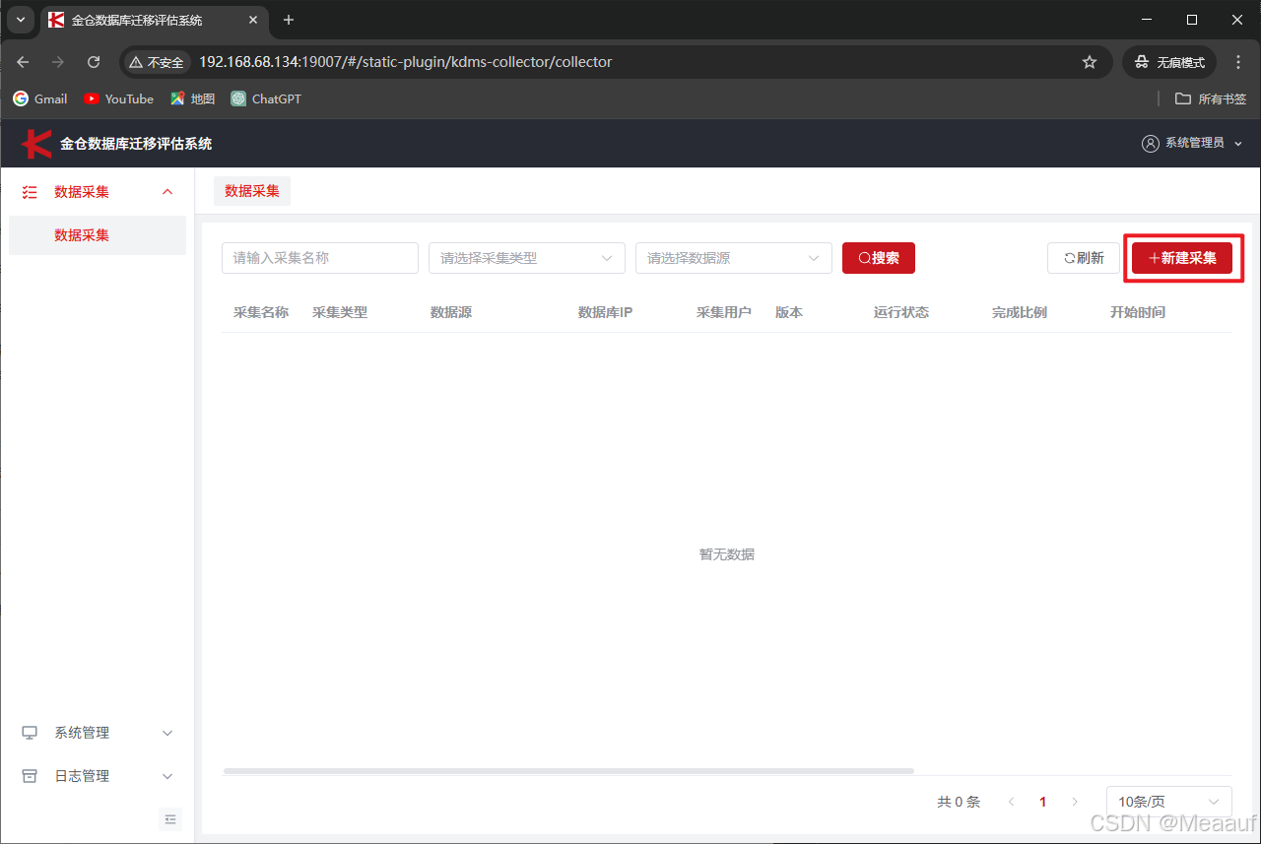The height and width of the screenshot is (844, 1261).
Task: Go to the next page arrow in pagination
Action: (1075, 802)
